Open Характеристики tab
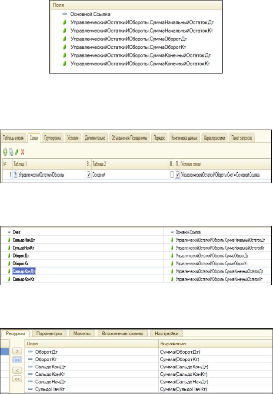Image resolution: width=273 pixels, height=394 pixels. (x=214, y=138)
